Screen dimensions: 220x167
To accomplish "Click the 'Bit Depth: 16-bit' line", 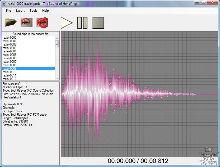I will point(12,111).
